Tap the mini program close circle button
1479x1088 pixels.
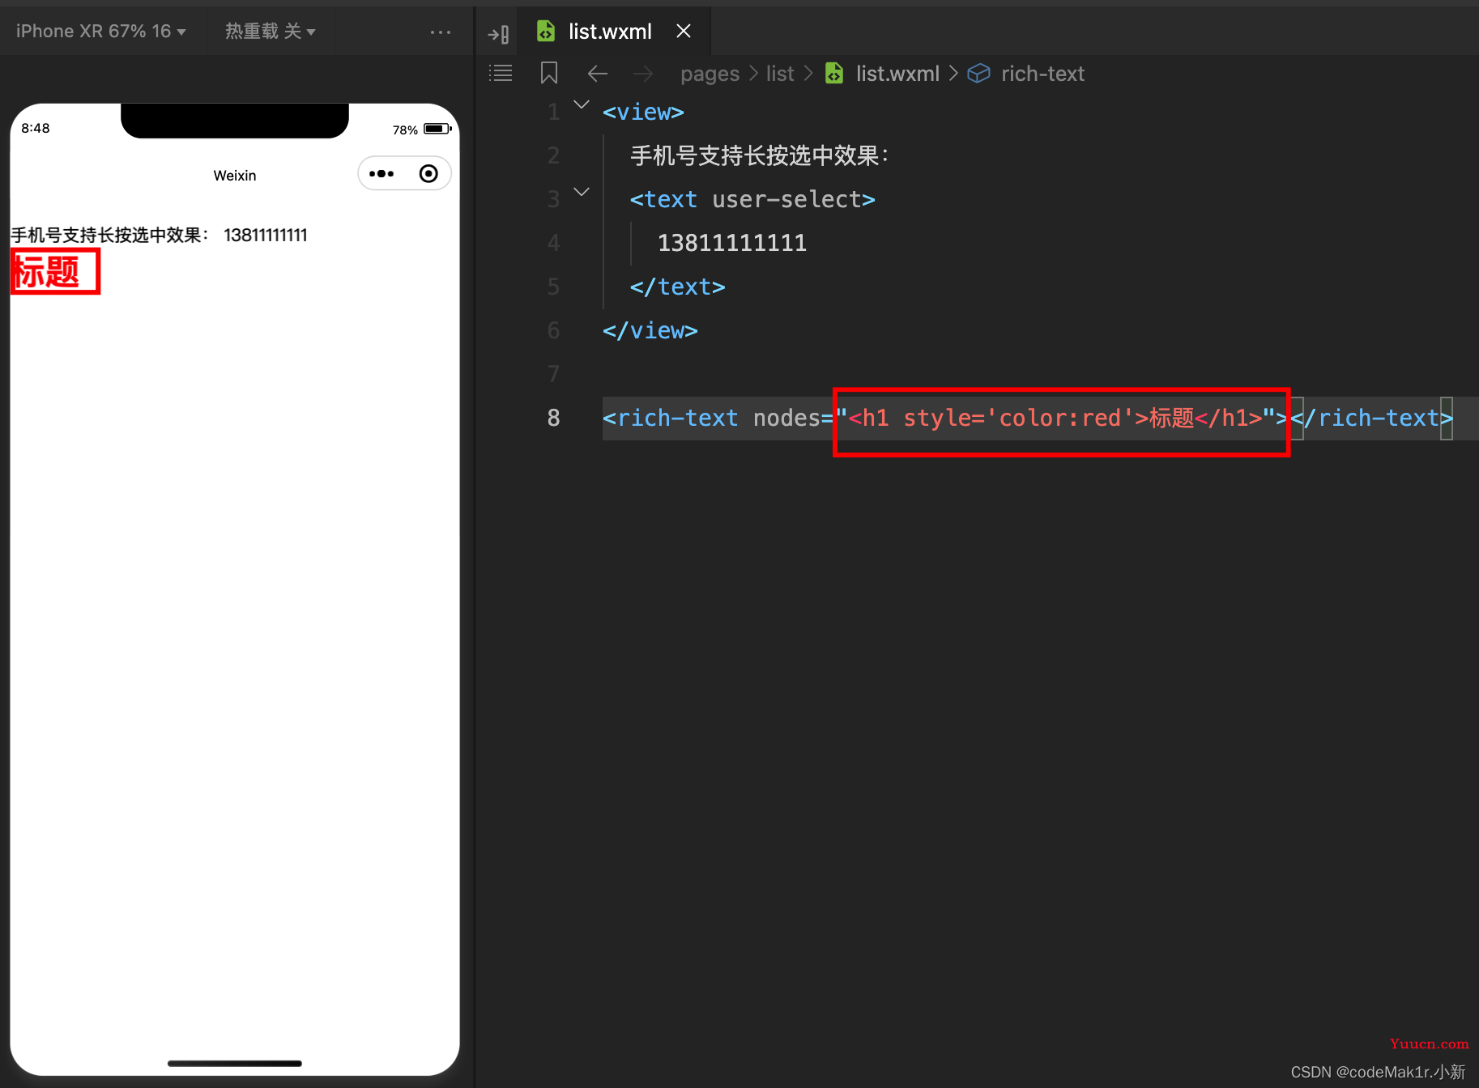tap(428, 173)
